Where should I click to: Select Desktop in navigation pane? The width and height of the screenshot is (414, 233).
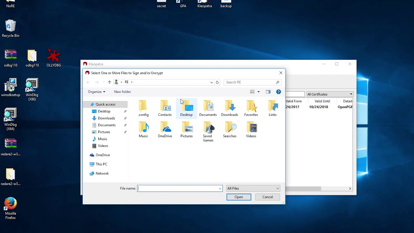point(104,111)
